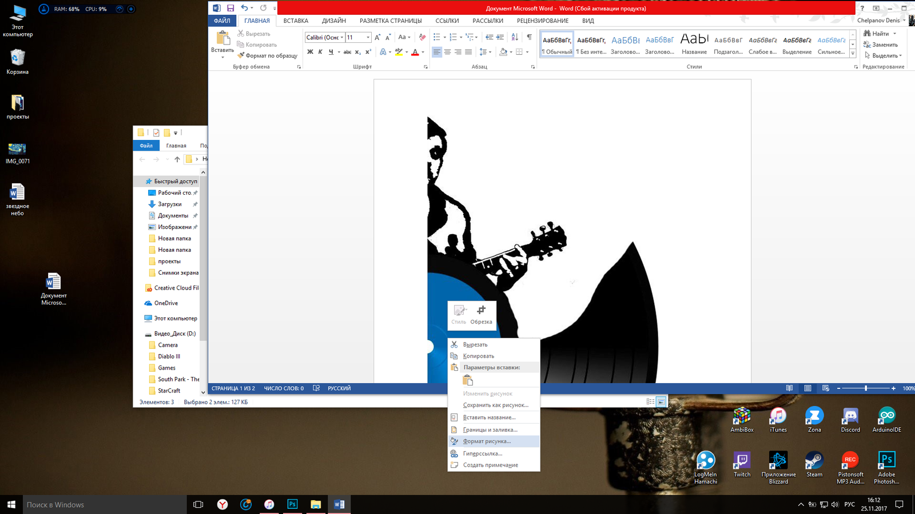Viewport: 915px width, 514px height.
Task: Click the bold (Ж) formatting button
Action: point(310,52)
